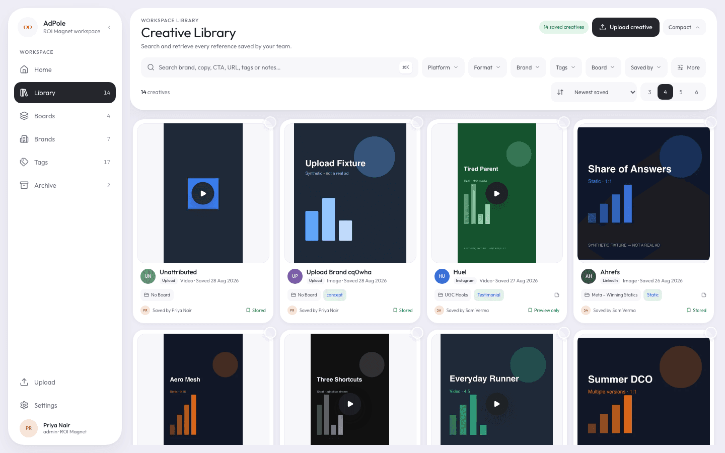
Task: Click the search creatives input field
Action: coord(279,67)
